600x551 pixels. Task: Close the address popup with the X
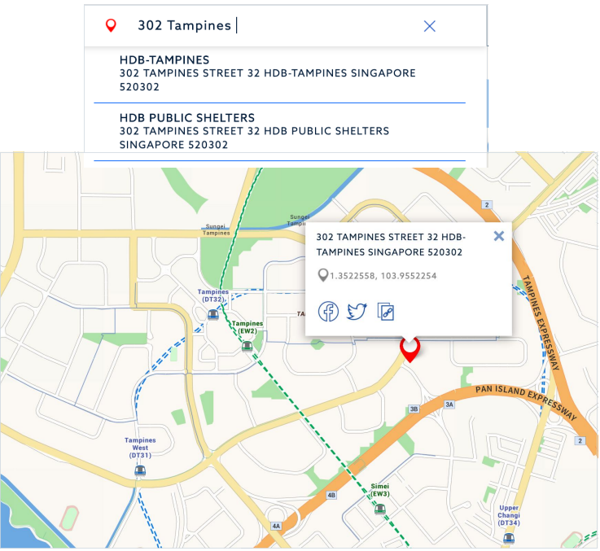[498, 236]
